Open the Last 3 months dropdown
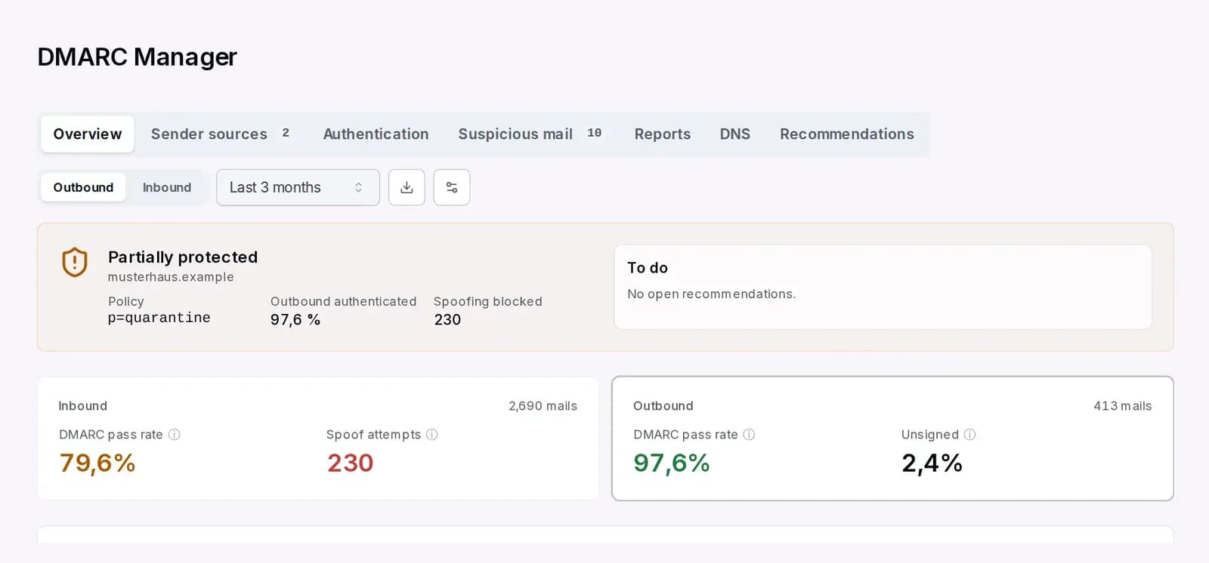The width and height of the screenshot is (1209, 563). (x=298, y=187)
